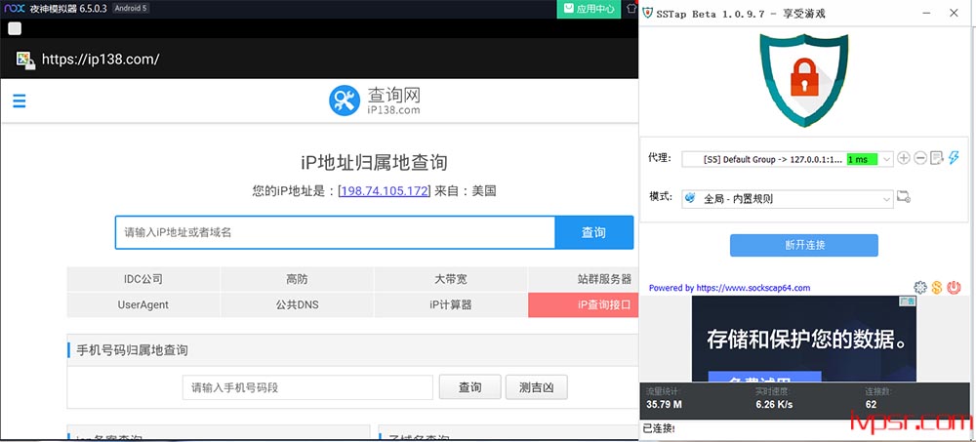This screenshot has height=442, width=976.
Task: Open the UserAgent tab
Action: coord(143,305)
